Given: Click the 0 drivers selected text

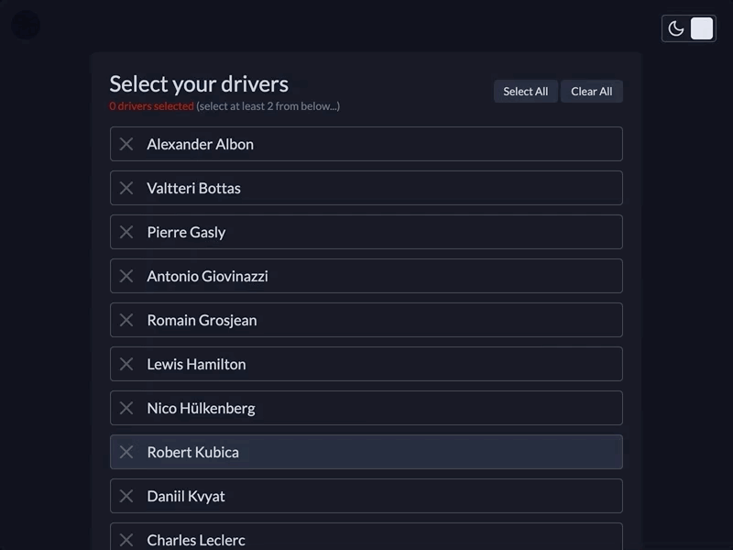Looking at the screenshot, I should point(150,106).
